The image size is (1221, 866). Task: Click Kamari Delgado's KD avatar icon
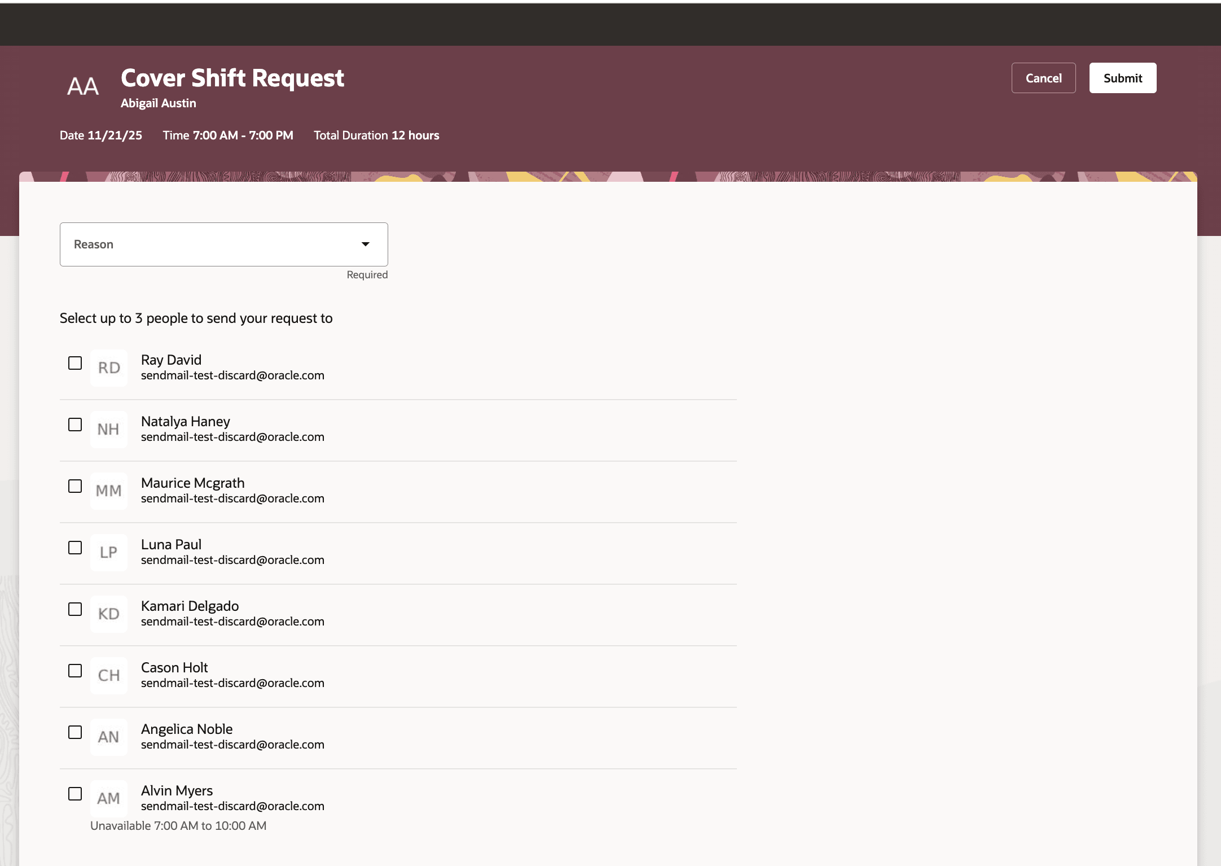[108, 614]
